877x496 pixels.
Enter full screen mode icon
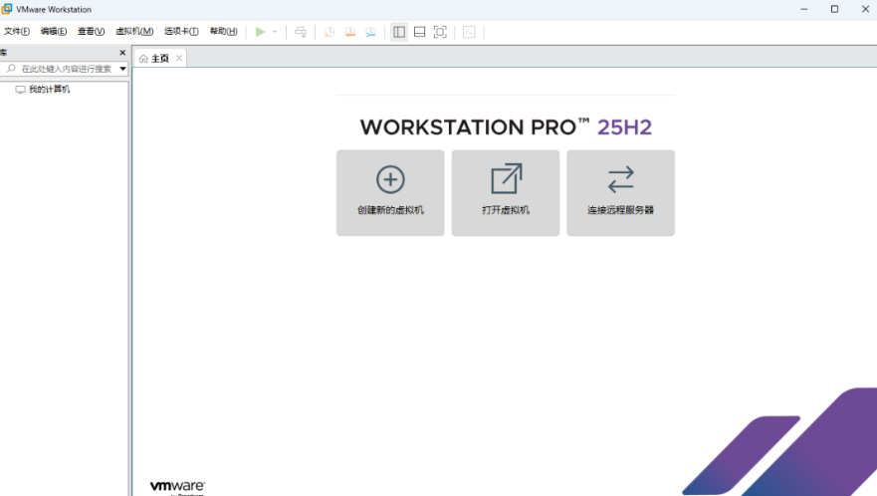(x=440, y=32)
